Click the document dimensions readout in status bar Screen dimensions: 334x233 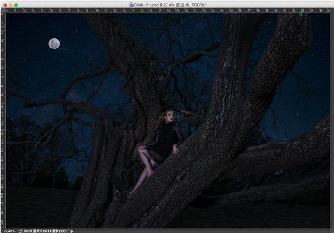46,230
